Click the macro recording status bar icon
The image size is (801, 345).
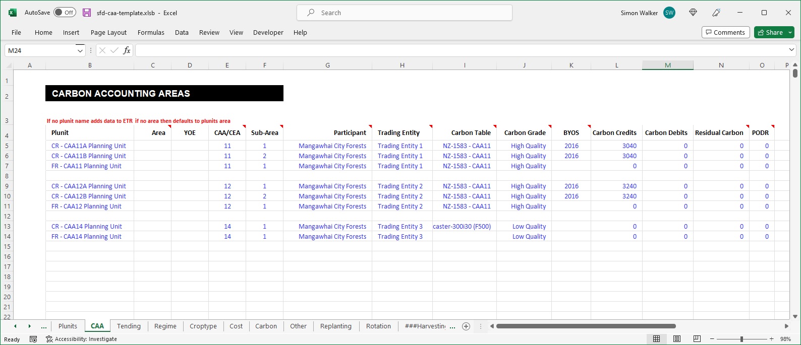click(x=33, y=339)
